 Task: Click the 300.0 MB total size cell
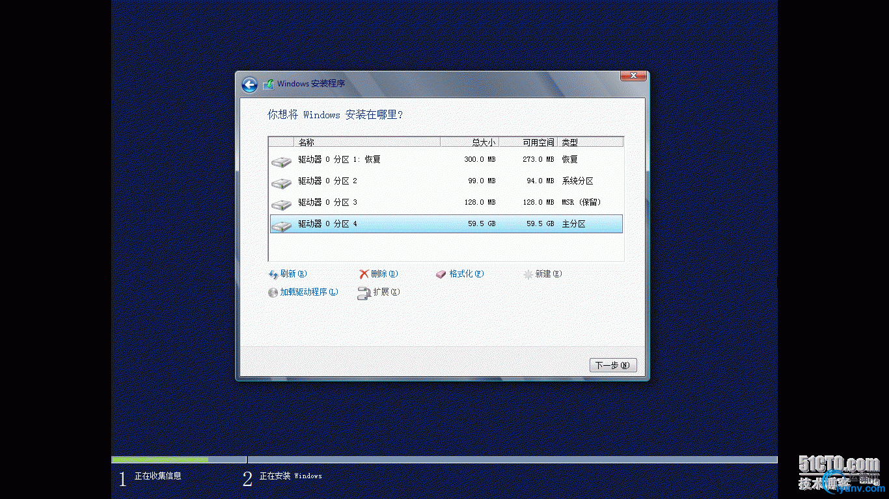(x=480, y=160)
